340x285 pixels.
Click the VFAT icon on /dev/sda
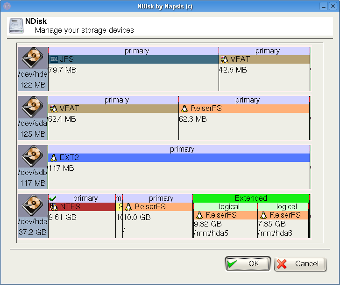[53, 109]
